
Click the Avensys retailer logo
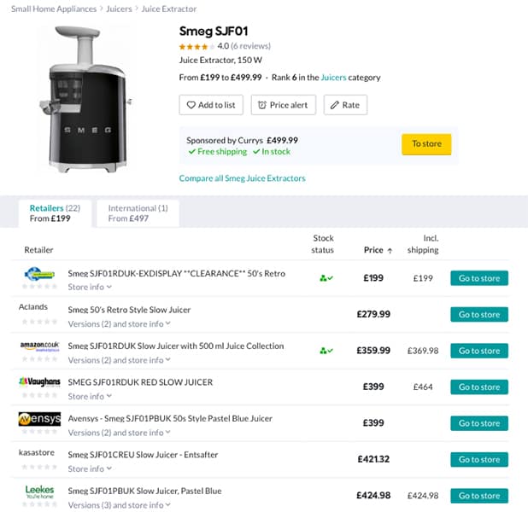[38, 419]
